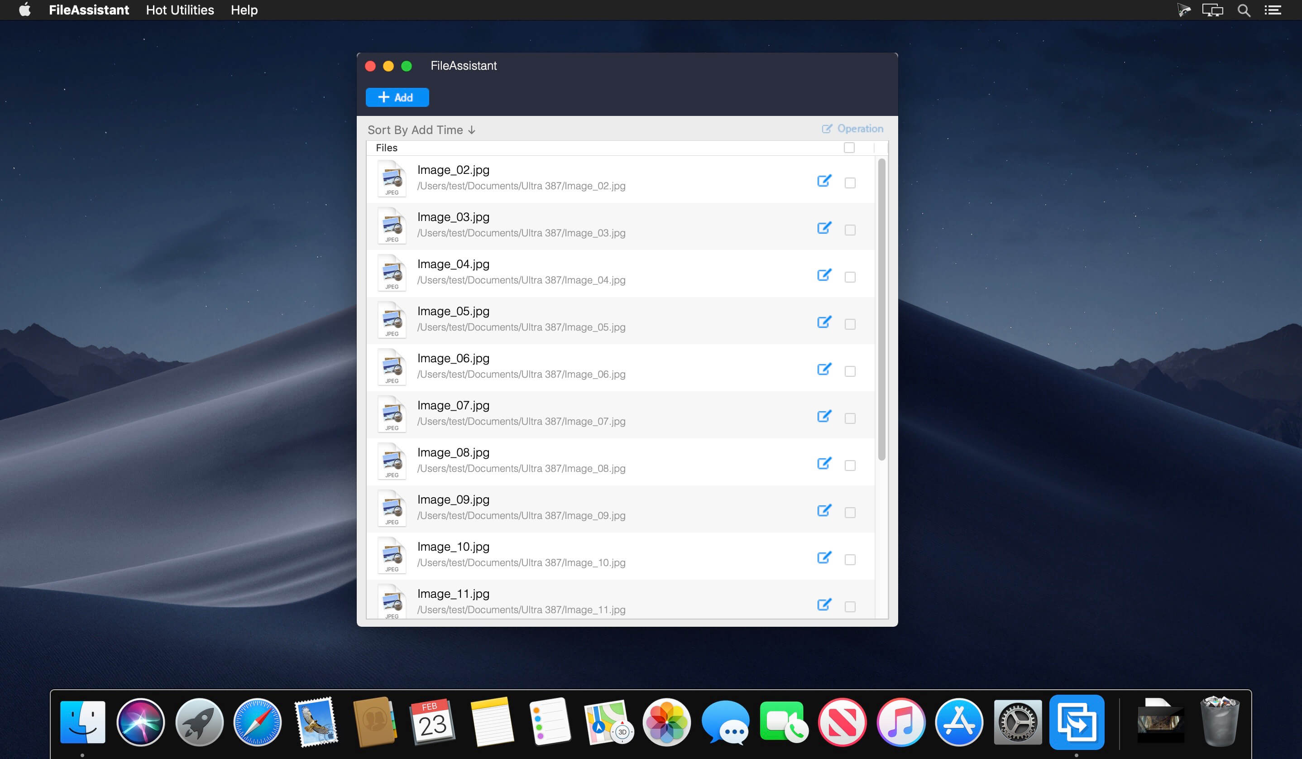Image resolution: width=1302 pixels, height=759 pixels.
Task: Open Reminders from the dock
Action: pyautogui.click(x=550, y=722)
